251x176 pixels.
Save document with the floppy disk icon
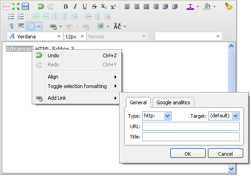(25, 6)
